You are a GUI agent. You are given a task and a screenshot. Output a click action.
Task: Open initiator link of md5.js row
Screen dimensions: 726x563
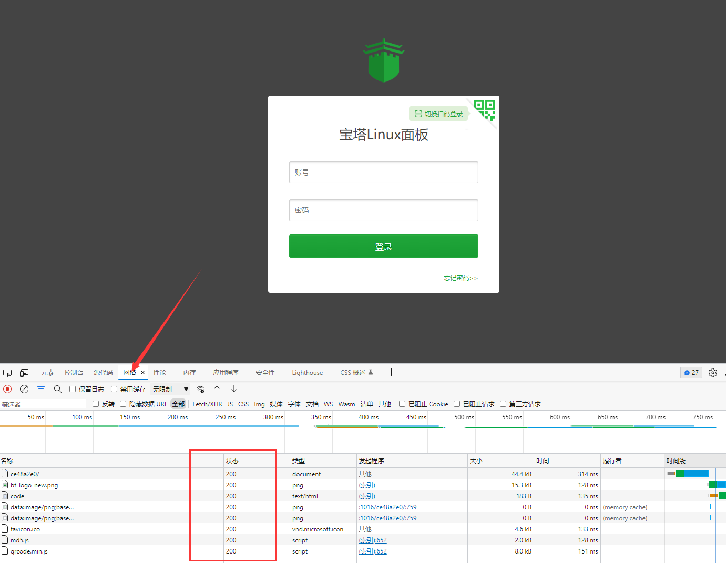pyautogui.click(x=373, y=540)
